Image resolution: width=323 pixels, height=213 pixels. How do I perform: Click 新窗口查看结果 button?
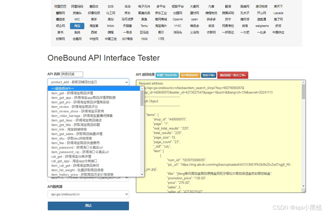tap(167, 75)
